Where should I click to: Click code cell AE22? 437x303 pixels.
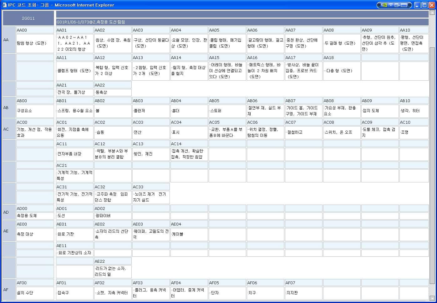pos(113,261)
